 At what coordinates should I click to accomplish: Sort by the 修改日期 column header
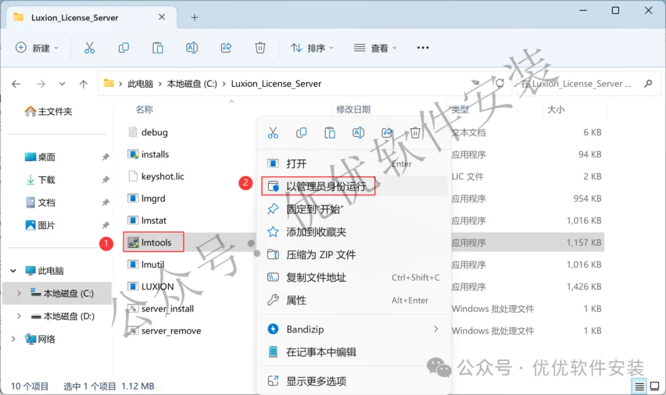[353, 110]
